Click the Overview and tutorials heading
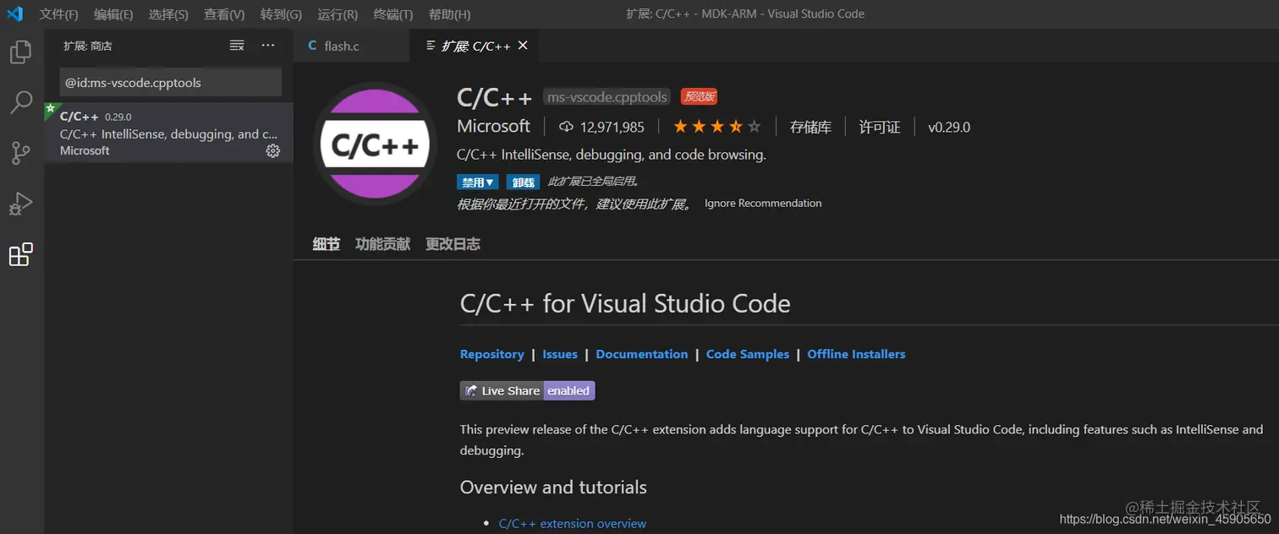Screen dimensions: 1279x534 tap(553, 488)
